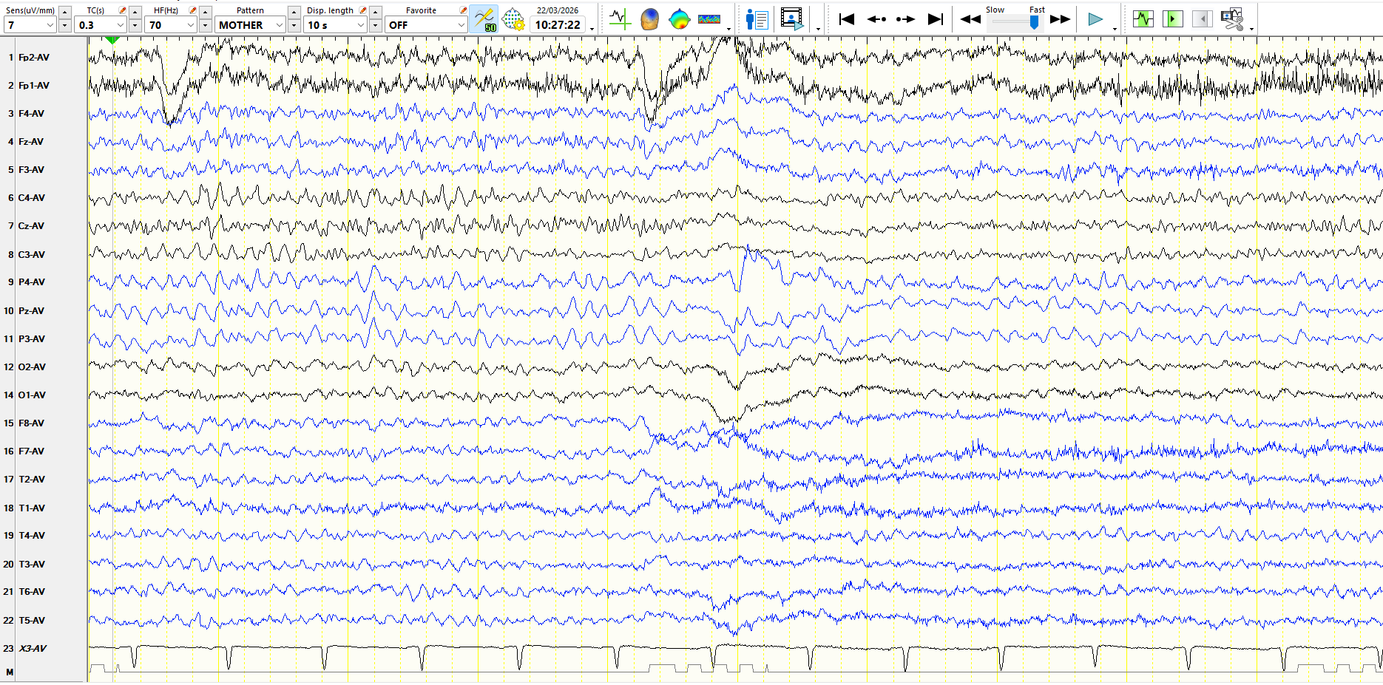Open the Pattern MOTHER dropdown
Image resolution: width=1383 pixels, height=685 pixels.
coord(280,25)
